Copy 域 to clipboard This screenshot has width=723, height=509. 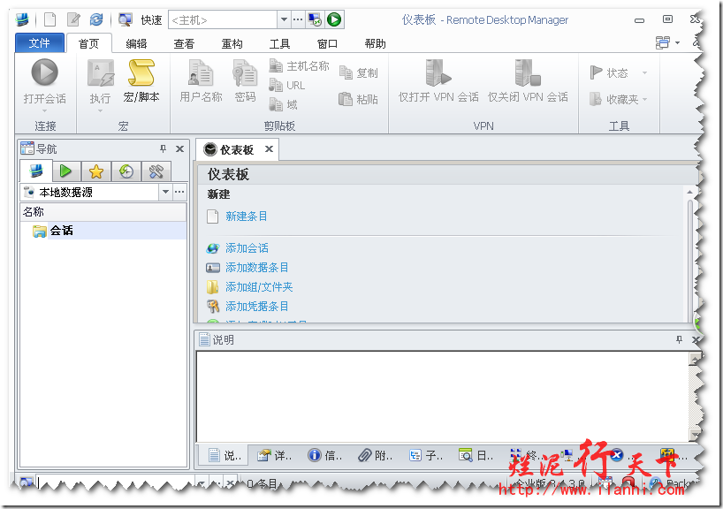[283, 104]
